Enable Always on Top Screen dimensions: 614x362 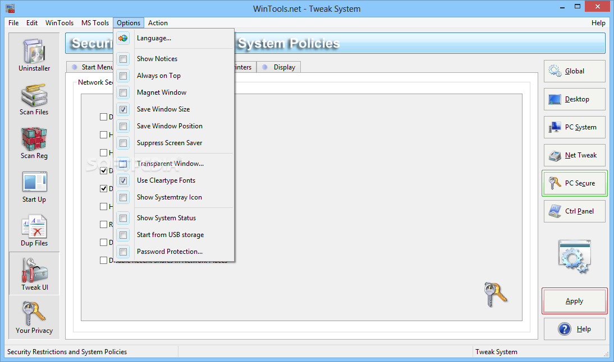(x=174, y=76)
